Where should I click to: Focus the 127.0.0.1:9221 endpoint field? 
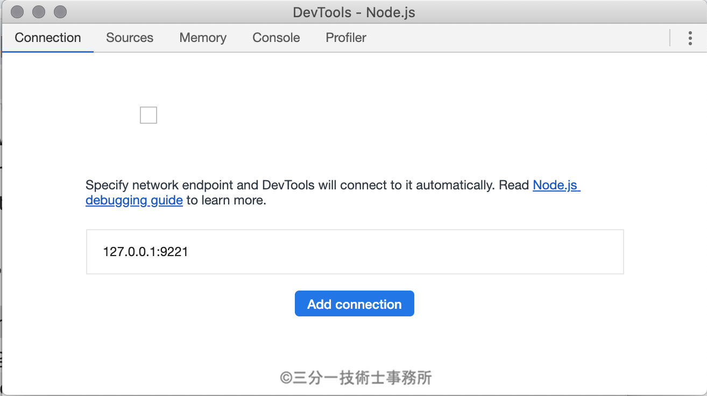coord(355,252)
